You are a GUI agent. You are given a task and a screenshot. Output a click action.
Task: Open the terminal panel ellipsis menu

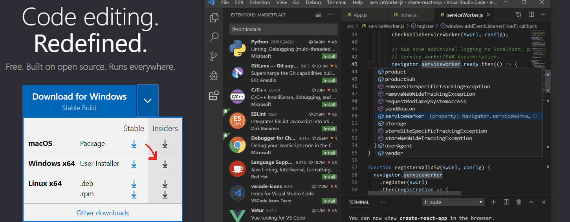(382, 202)
